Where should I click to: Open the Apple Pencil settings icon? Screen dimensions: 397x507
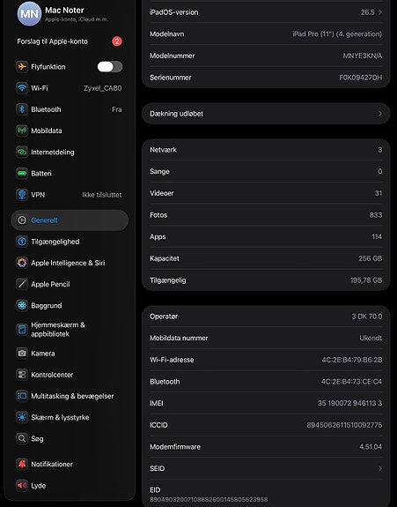(22, 284)
